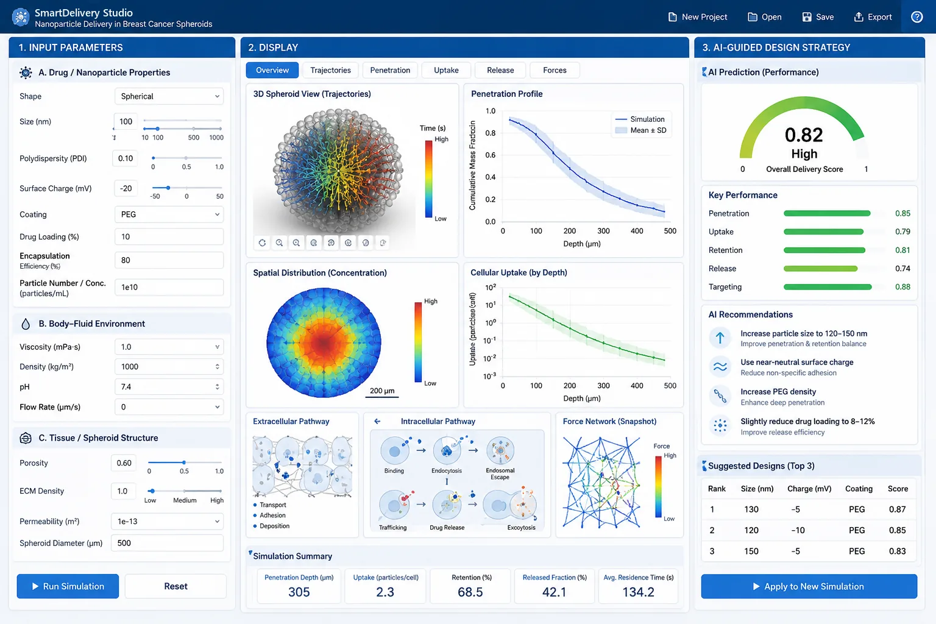The width and height of the screenshot is (936, 624).
Task: Save the project using the Save button
Action: pos(818,17)
